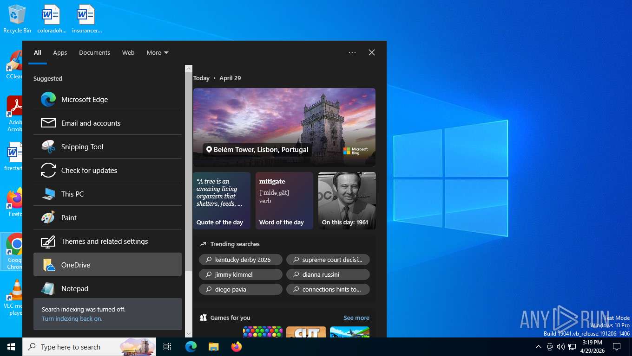632x356 pixels.
Task: Search trending kentucky derby 2026
Action: pyautogui.click(x=241, y=260)
